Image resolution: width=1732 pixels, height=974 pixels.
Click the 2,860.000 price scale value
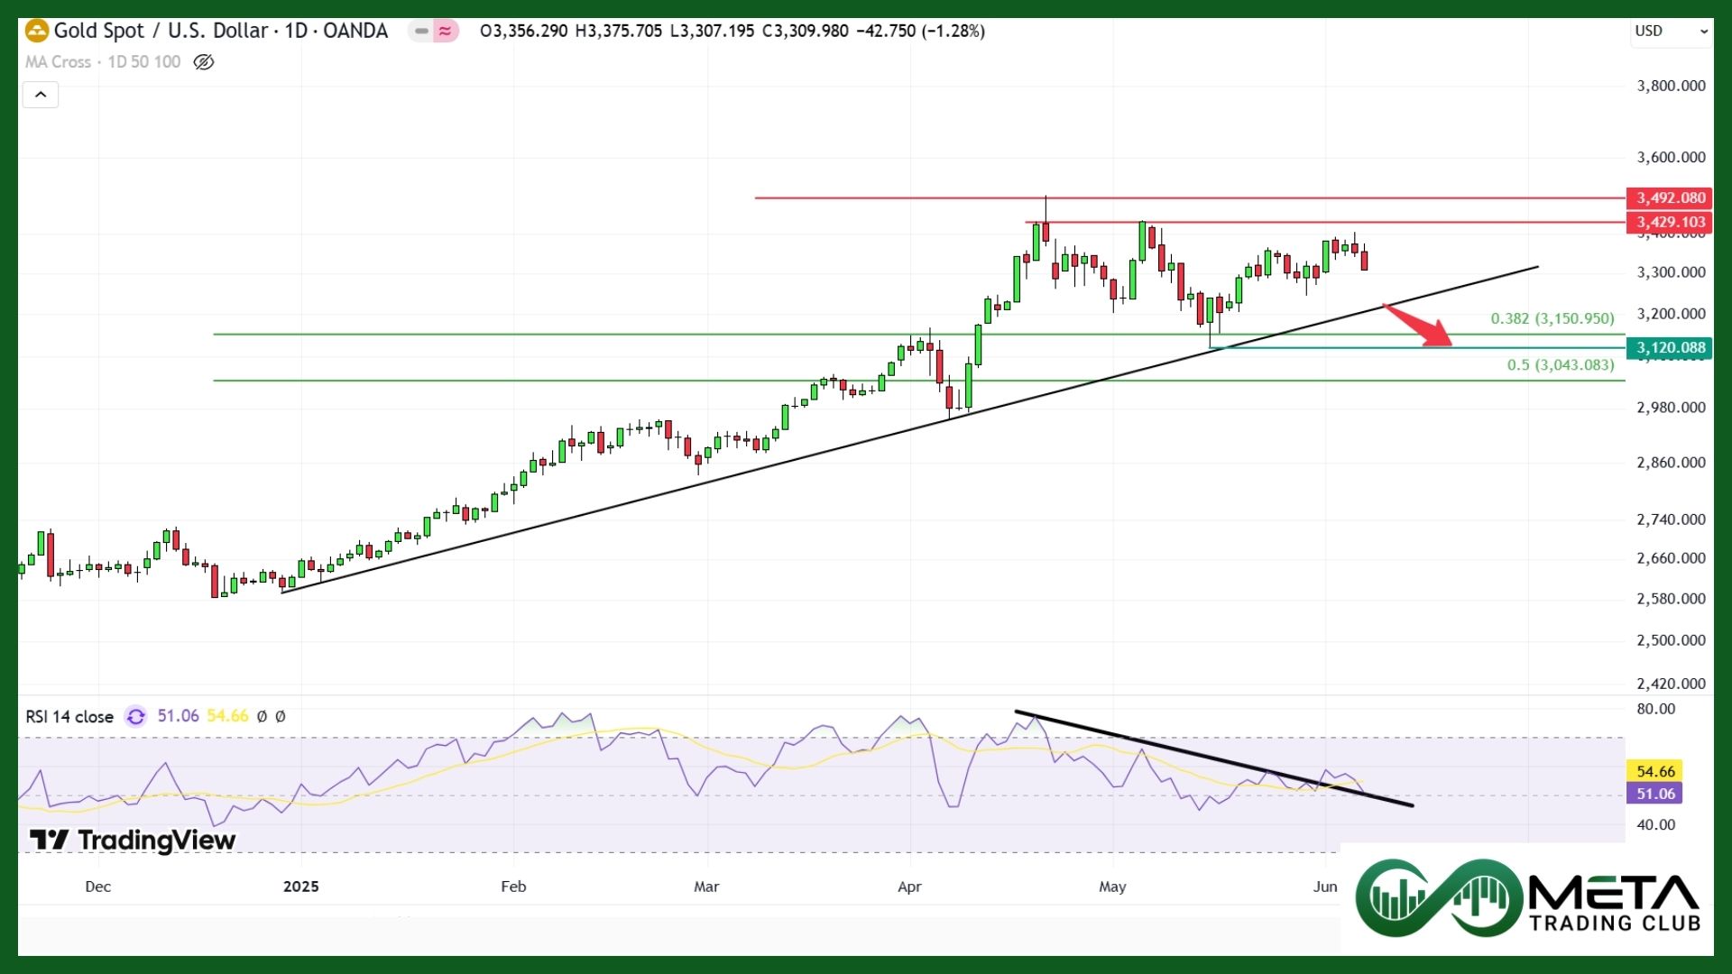tap(1671, 463)
